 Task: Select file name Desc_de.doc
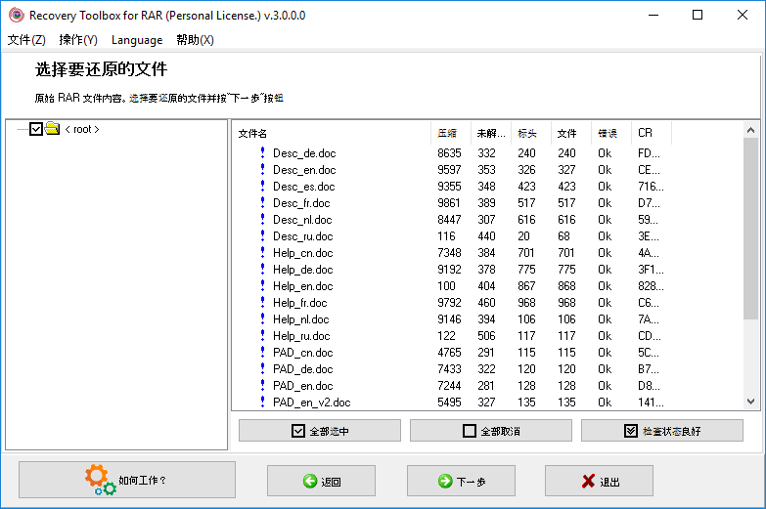point(304,153)
